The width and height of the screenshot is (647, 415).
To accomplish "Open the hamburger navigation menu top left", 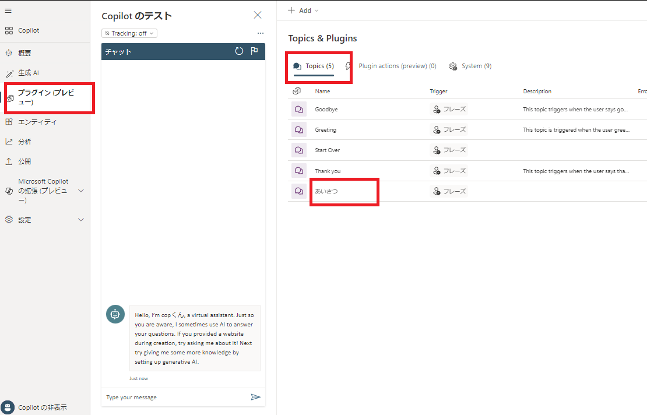I will click(9, 10).
